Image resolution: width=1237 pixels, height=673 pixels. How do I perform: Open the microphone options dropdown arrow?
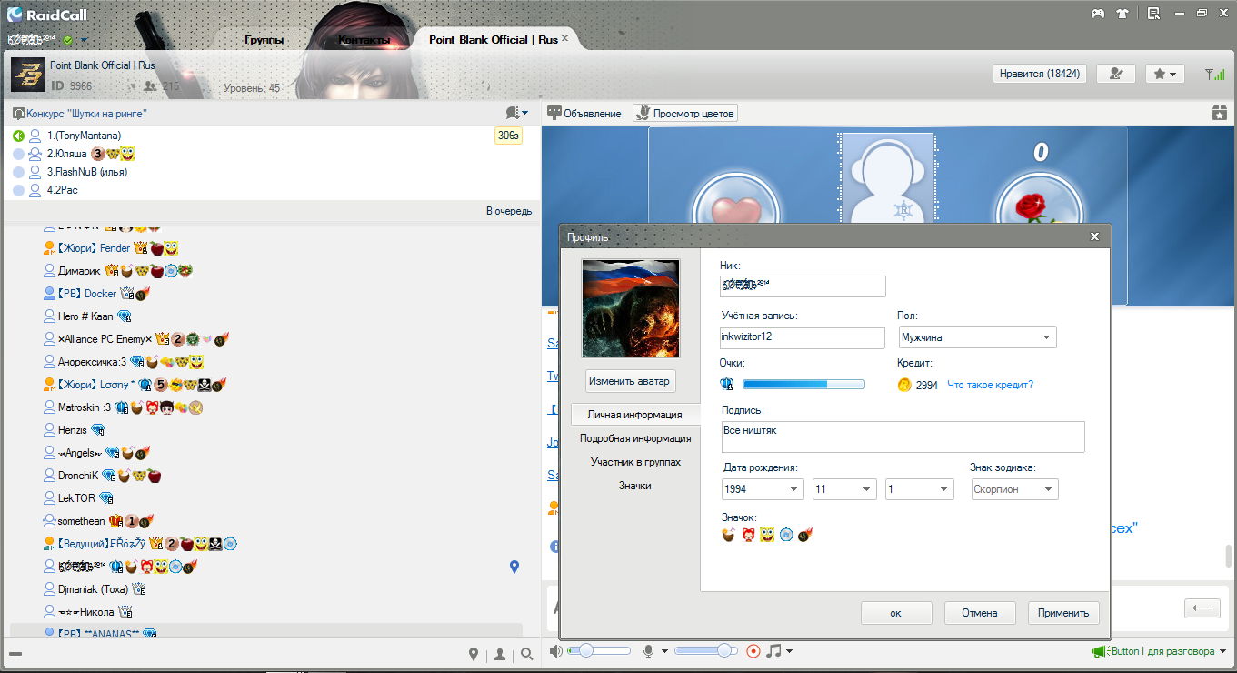click(665, 651)
